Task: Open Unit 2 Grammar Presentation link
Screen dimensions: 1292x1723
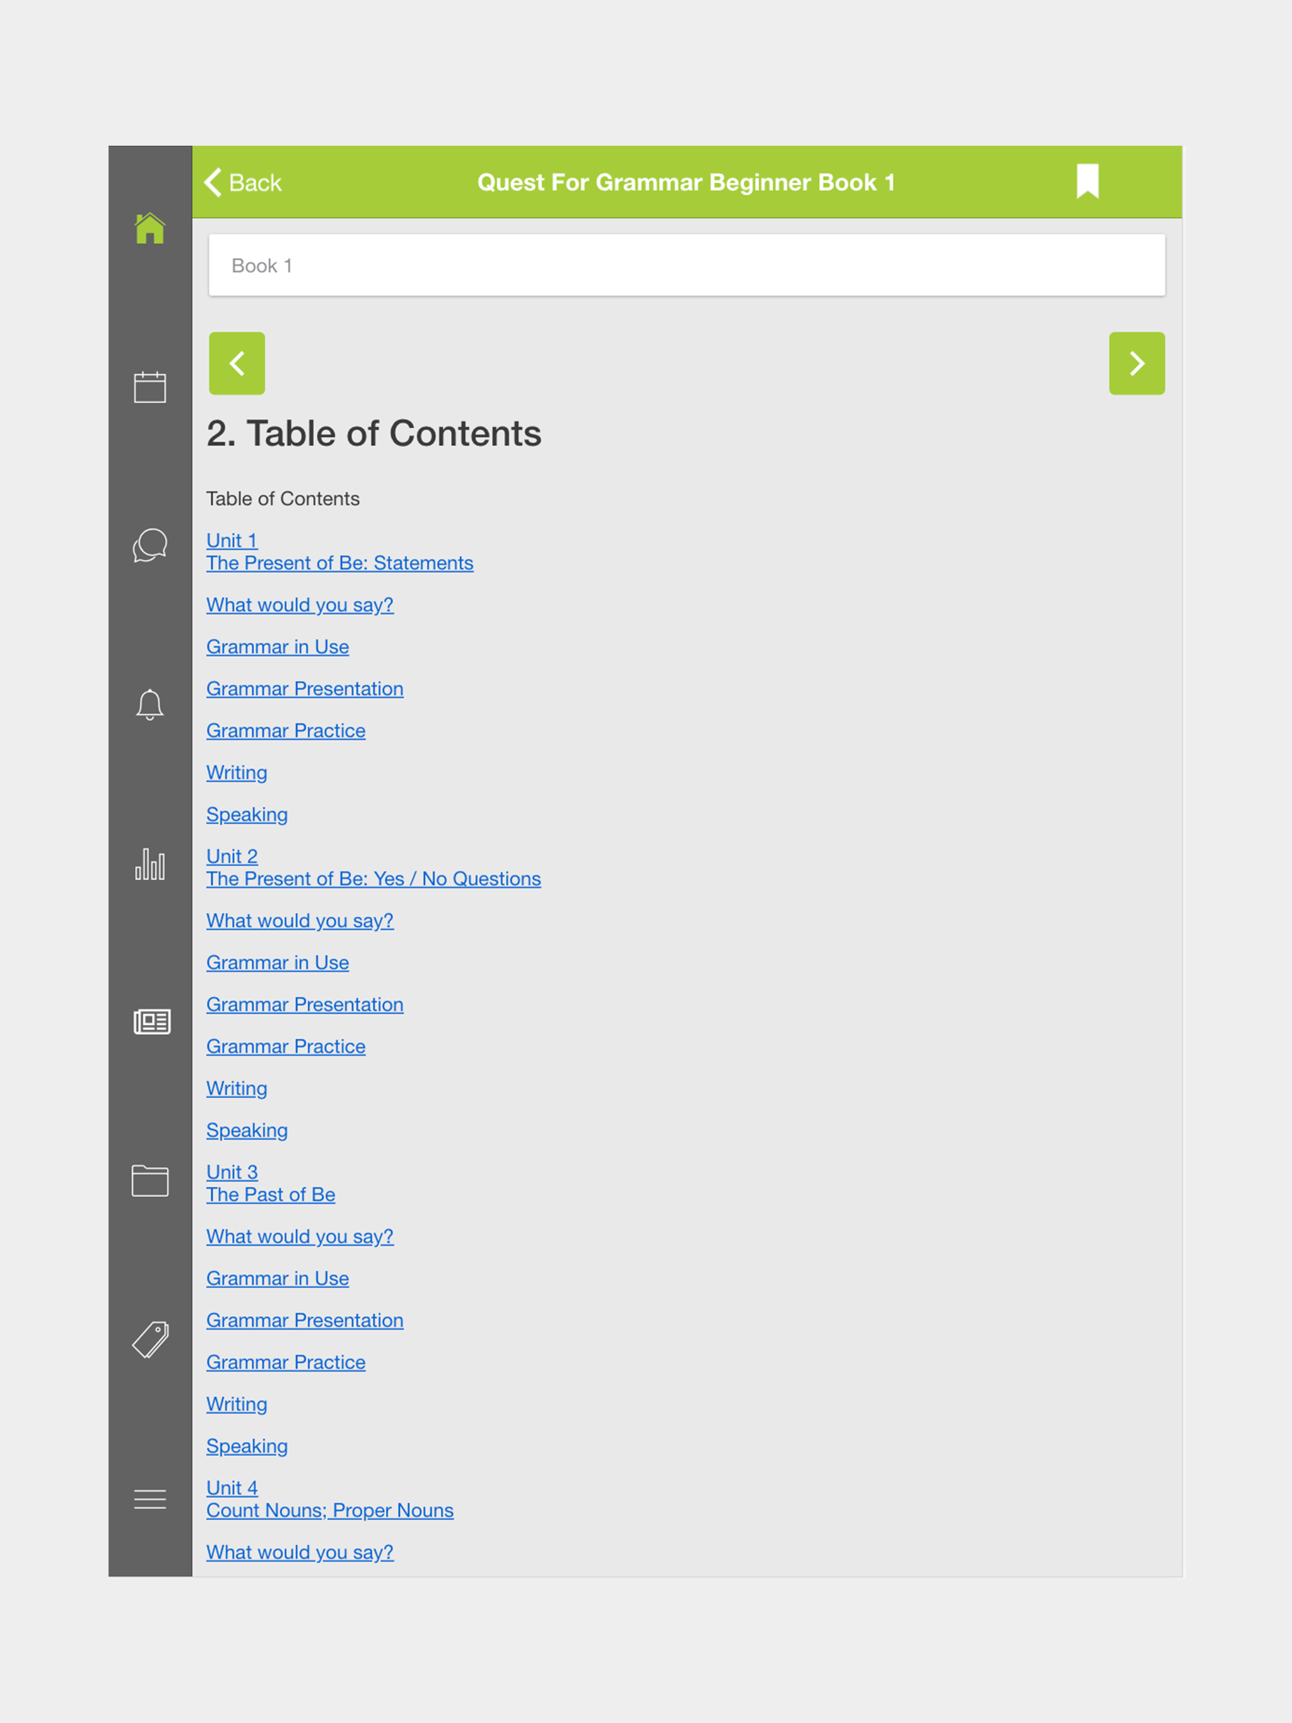Action: tap(305, 1005)
